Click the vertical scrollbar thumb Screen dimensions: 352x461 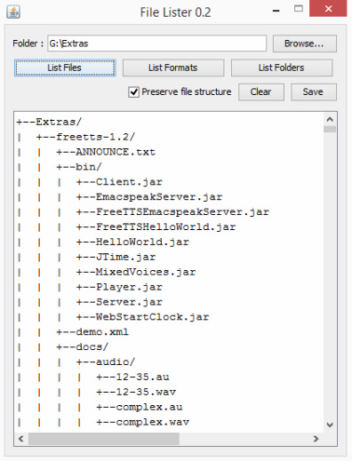coord(330,129)
